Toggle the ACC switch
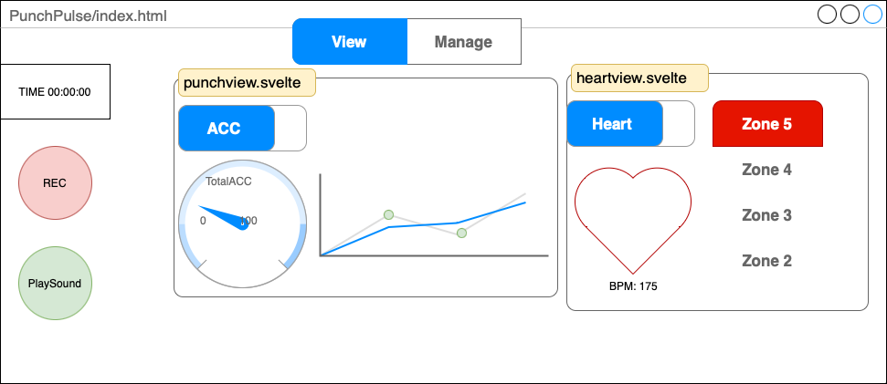This screenshot has width=887, height=384. pyautogui.click(x=242, y=128)
